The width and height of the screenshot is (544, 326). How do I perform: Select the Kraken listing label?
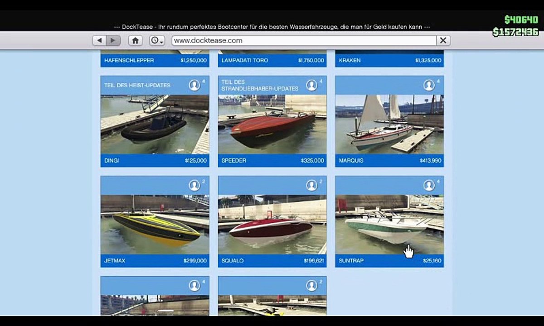point(350,60)
